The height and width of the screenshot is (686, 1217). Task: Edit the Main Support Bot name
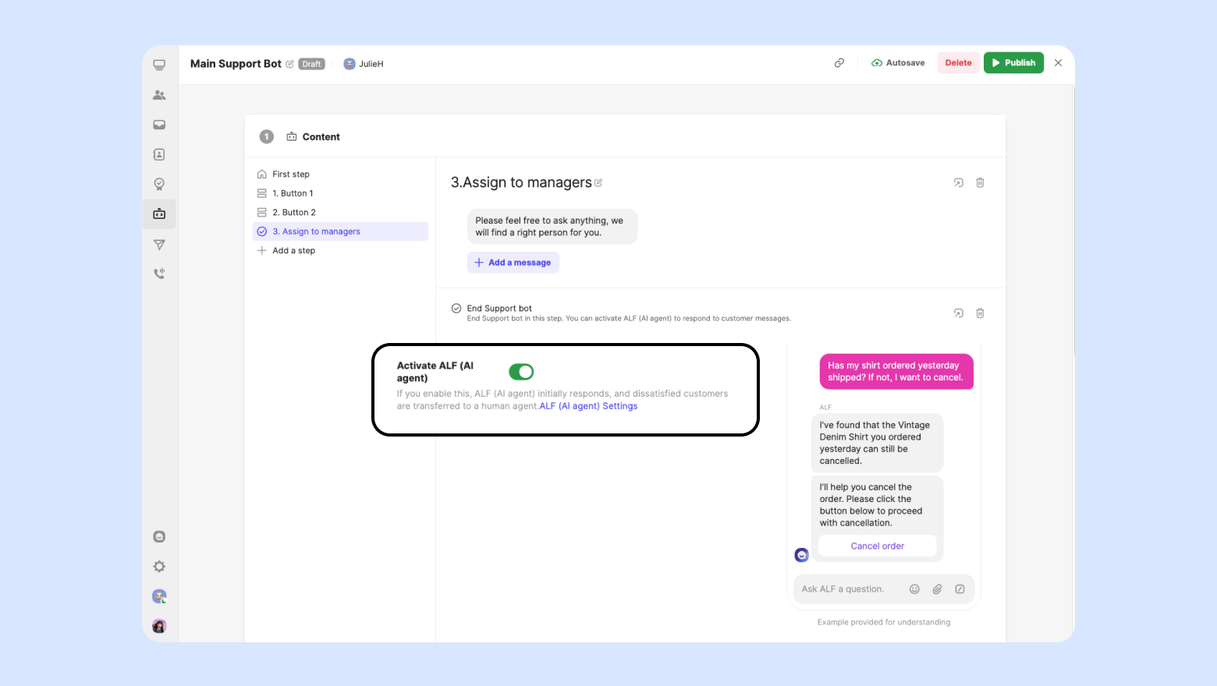click(x=290, y=64)
